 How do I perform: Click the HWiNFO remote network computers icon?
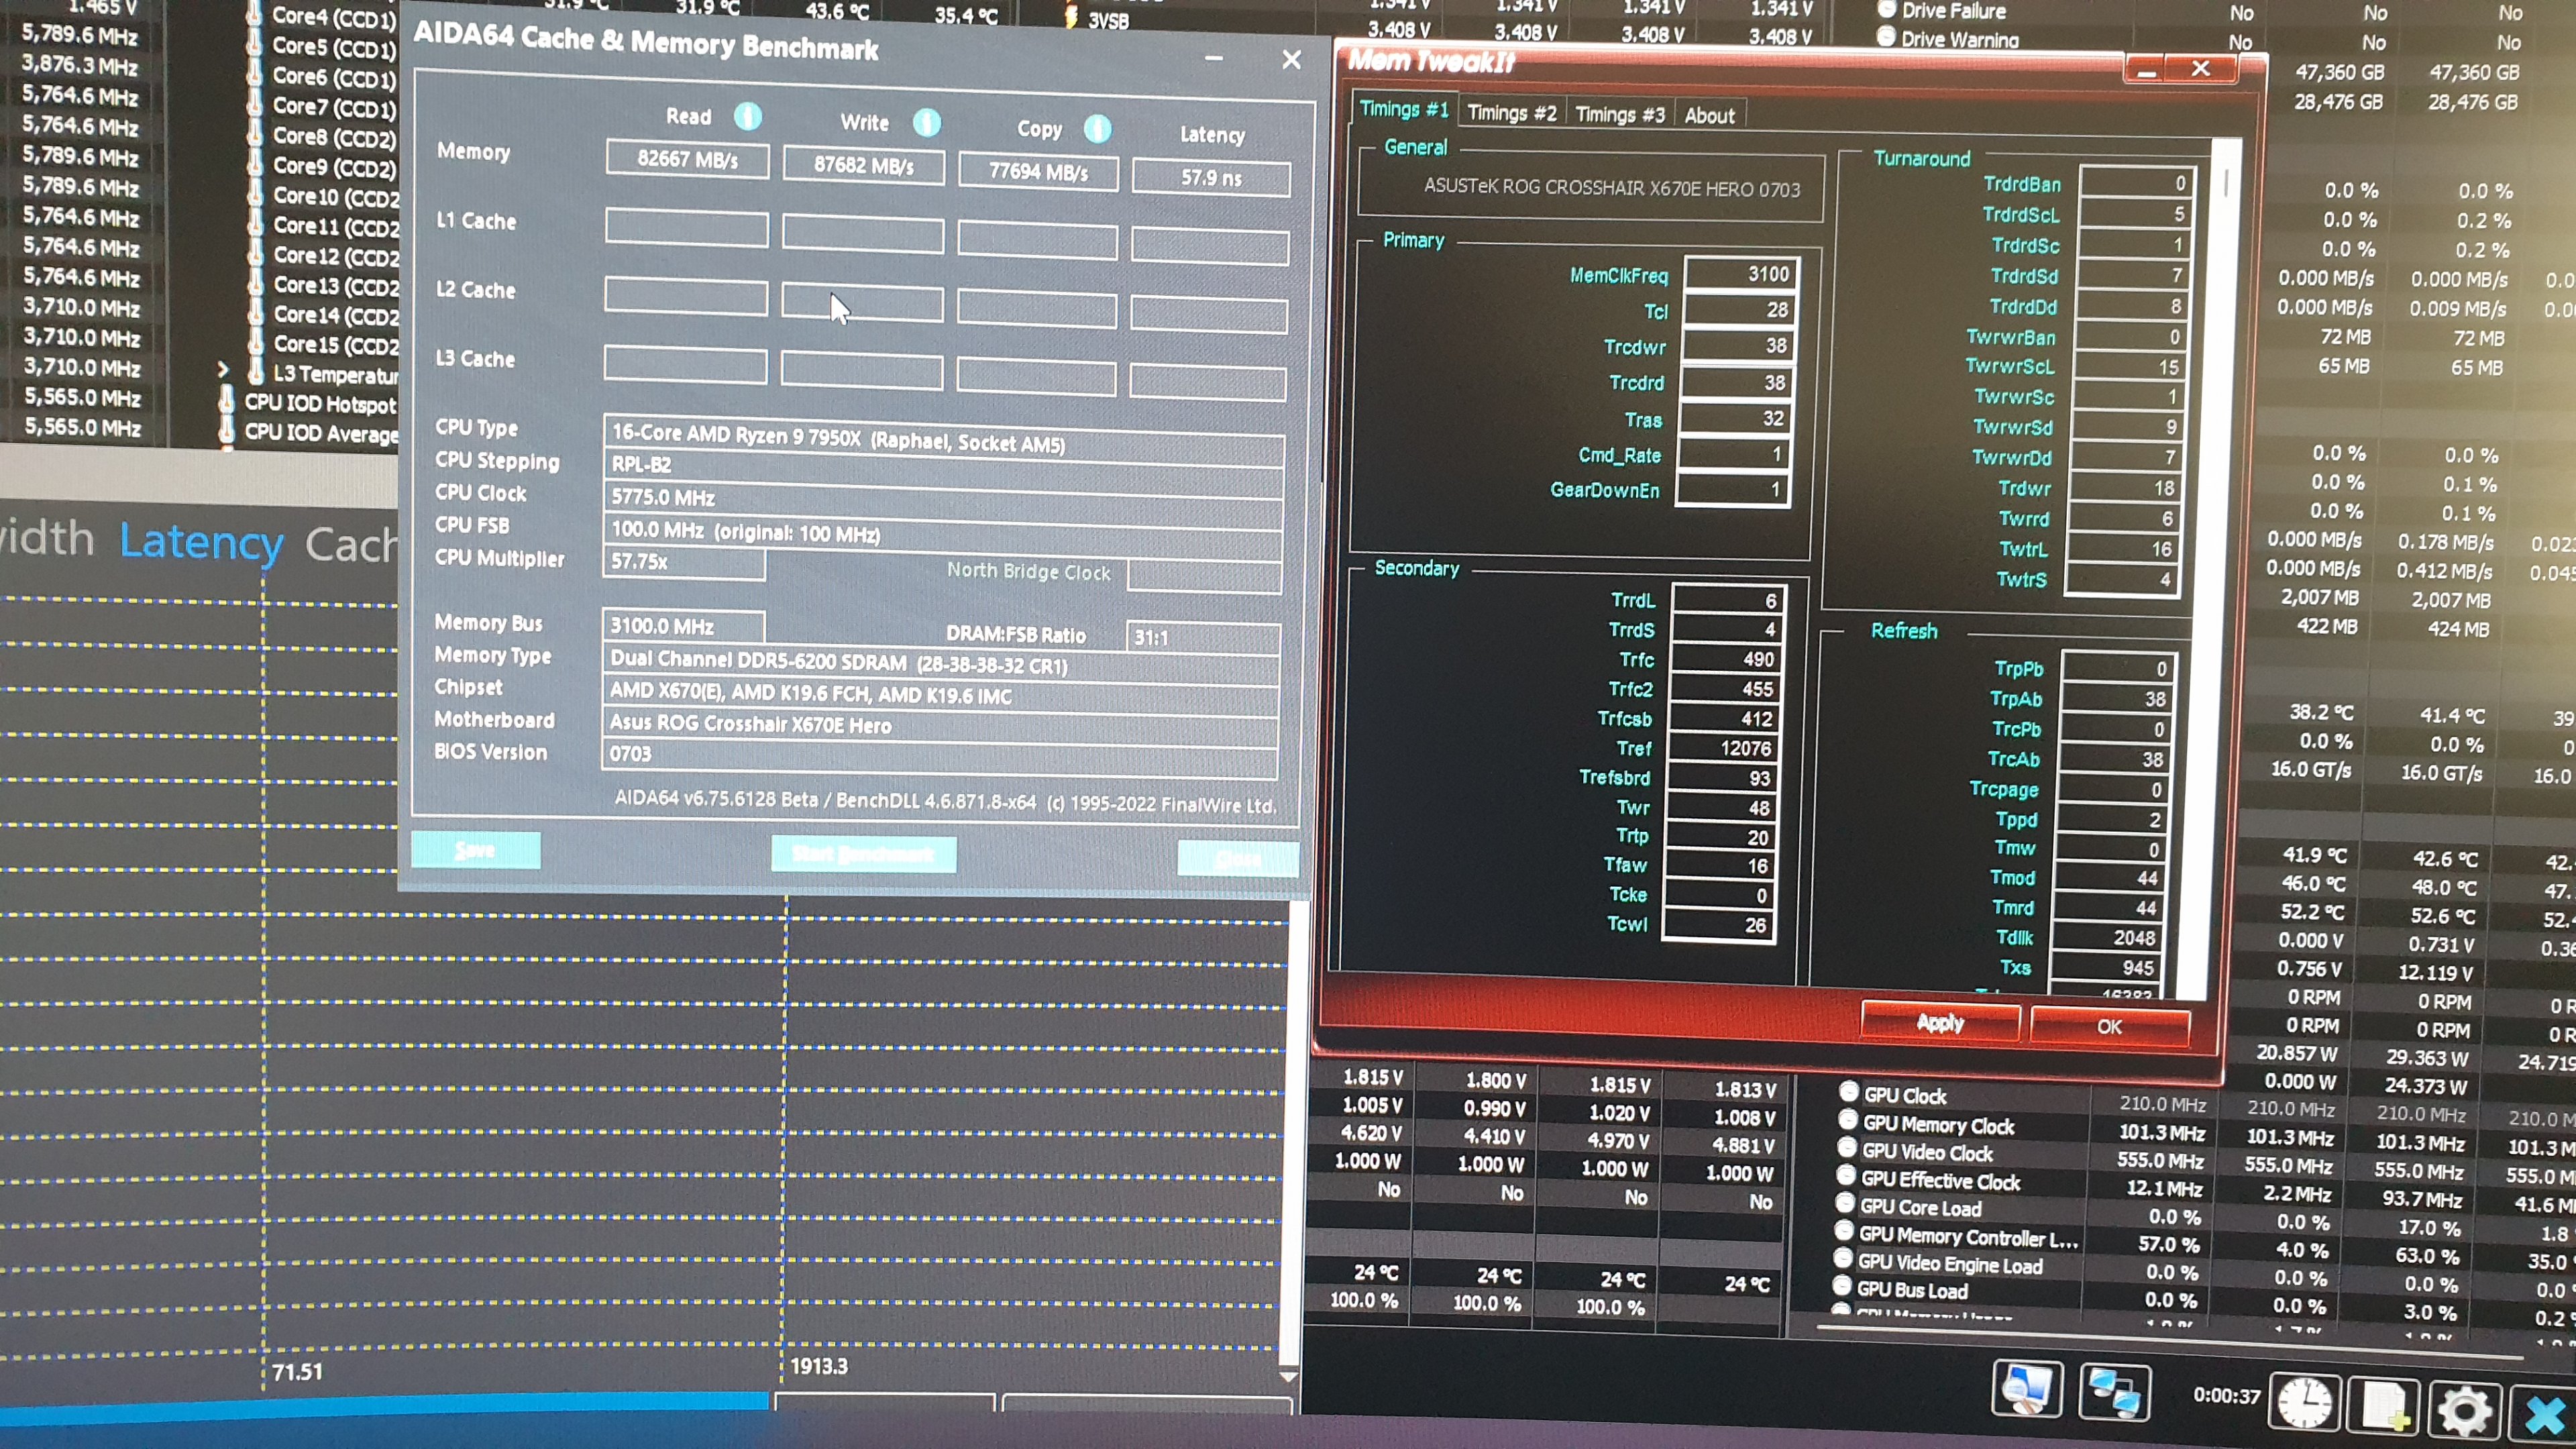click(x=2114, y=1392)
